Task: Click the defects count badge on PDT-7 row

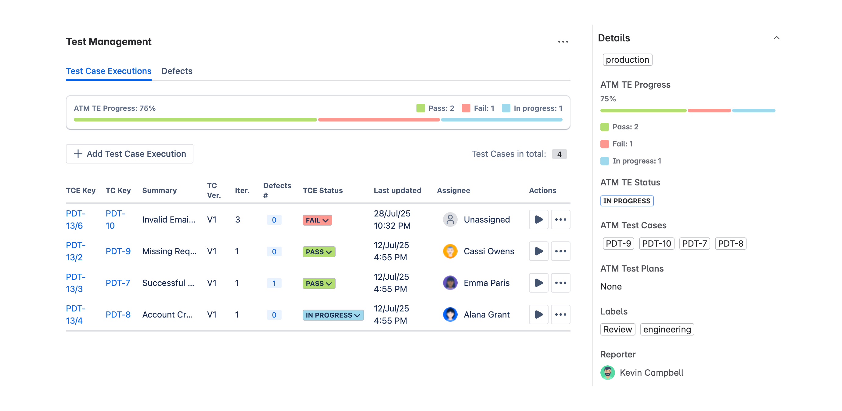Action: click(274, 283)
